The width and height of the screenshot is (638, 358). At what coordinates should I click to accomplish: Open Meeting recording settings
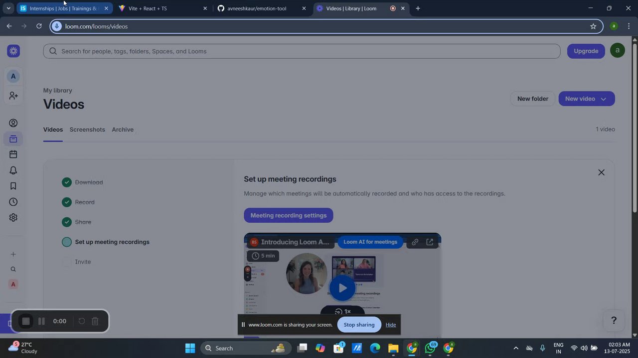(289, 215)
